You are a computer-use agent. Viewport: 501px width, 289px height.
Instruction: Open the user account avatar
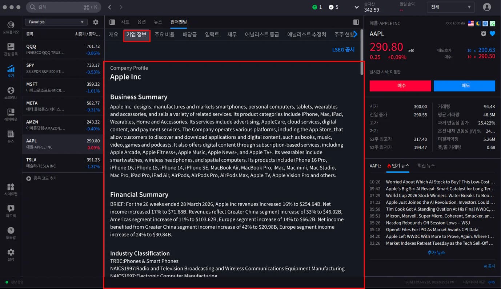[x=487, y=7]
